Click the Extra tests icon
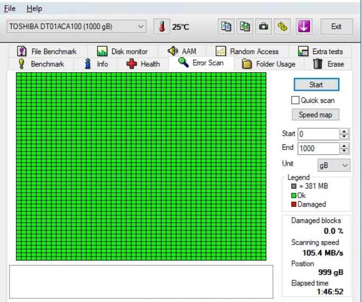 (x=303, y=51)
